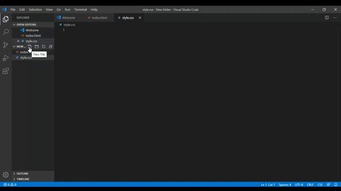The width and height of the screenshot is (341, 191).
Task: Click the New Folder icon in explorer
Action: [37, 47]
